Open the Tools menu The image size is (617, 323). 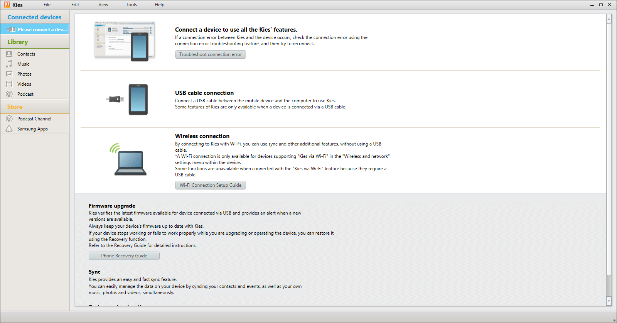[x=131, y=5]
